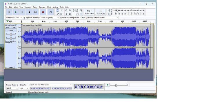
Task: Click the Share Audio button
Action: [x=101, y=12]
